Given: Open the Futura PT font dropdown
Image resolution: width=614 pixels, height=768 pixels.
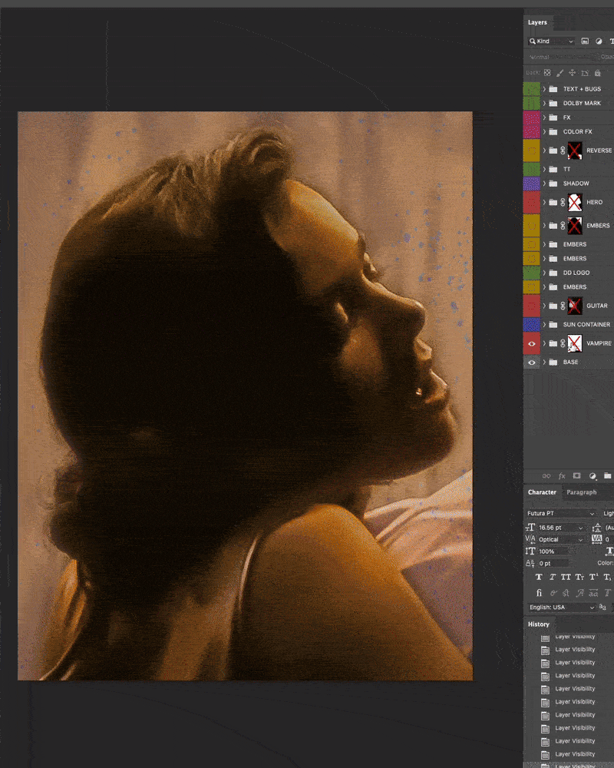Looking at the screenshot, I should [560, 513].
